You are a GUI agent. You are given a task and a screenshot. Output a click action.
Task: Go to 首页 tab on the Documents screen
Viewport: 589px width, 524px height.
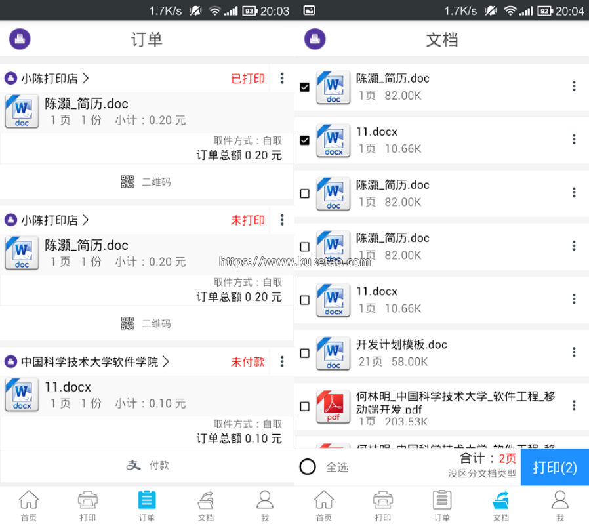coord(324,506)
